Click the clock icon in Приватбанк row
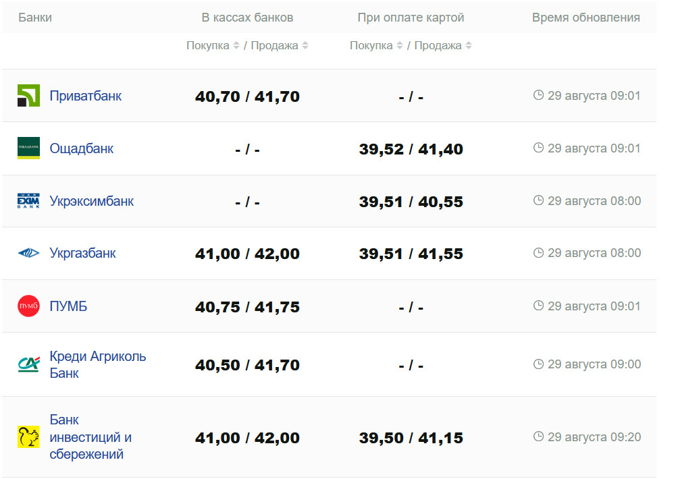 click(x=538, y=95)
